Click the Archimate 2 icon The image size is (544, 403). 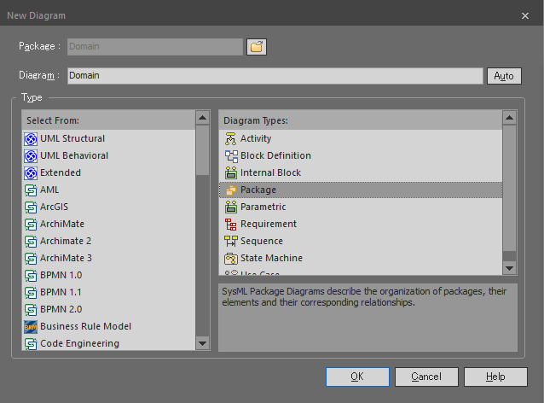31,241
